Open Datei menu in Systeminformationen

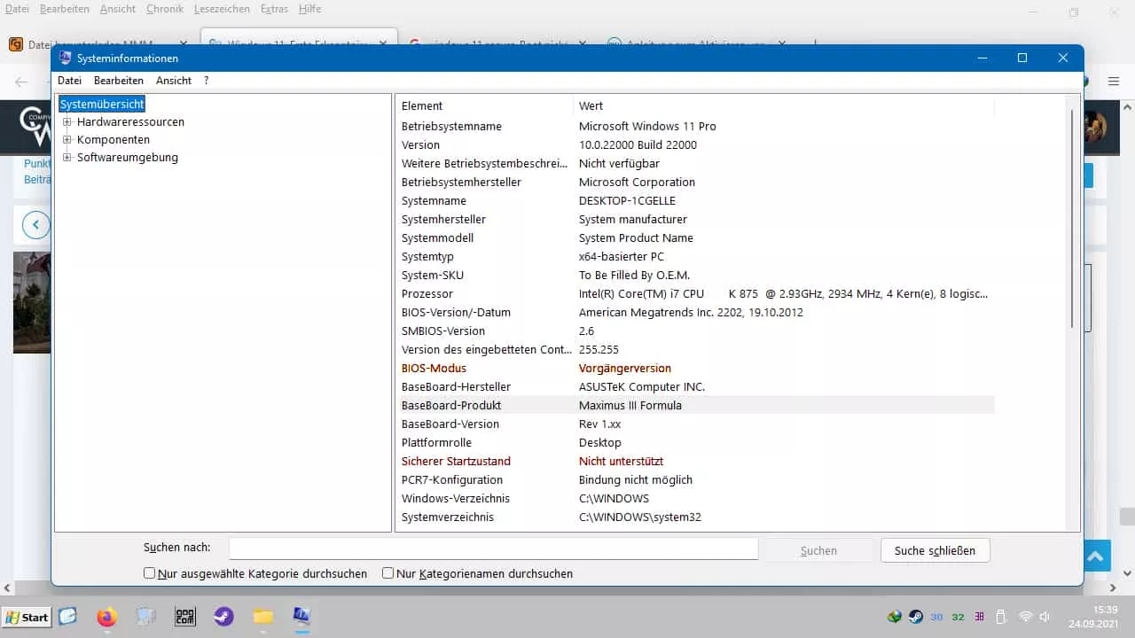click(x=69, y=81)
